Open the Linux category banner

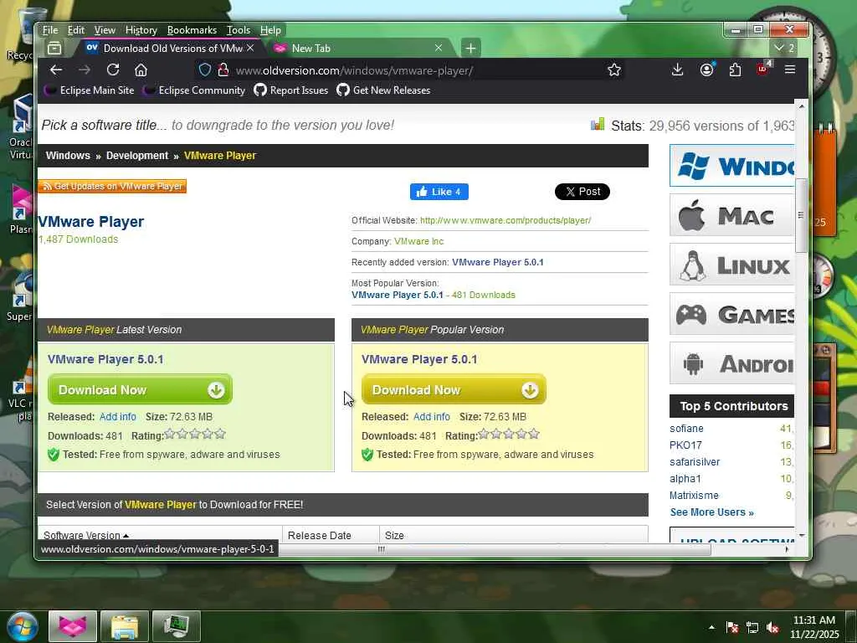[731, 264]
